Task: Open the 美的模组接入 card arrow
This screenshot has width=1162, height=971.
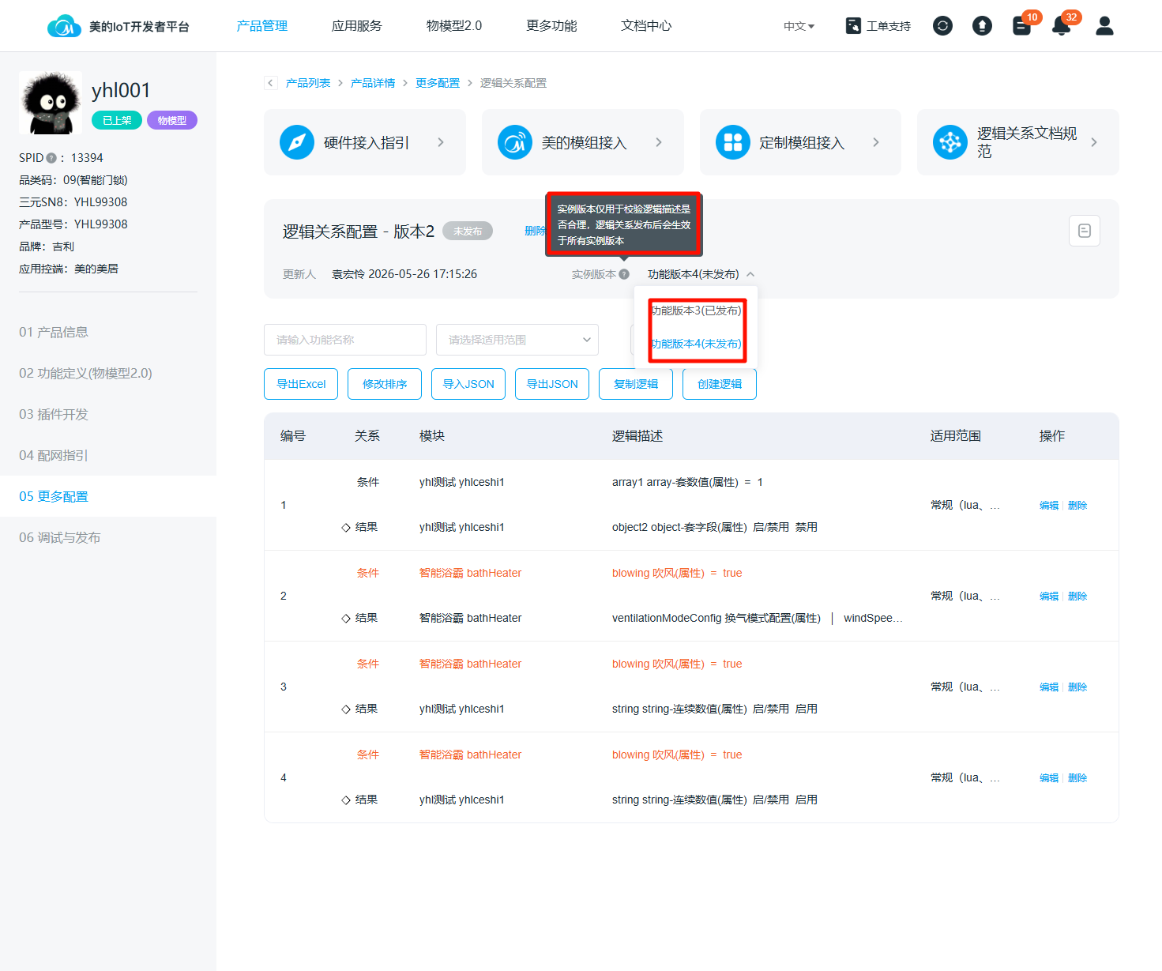Action: 659,142
